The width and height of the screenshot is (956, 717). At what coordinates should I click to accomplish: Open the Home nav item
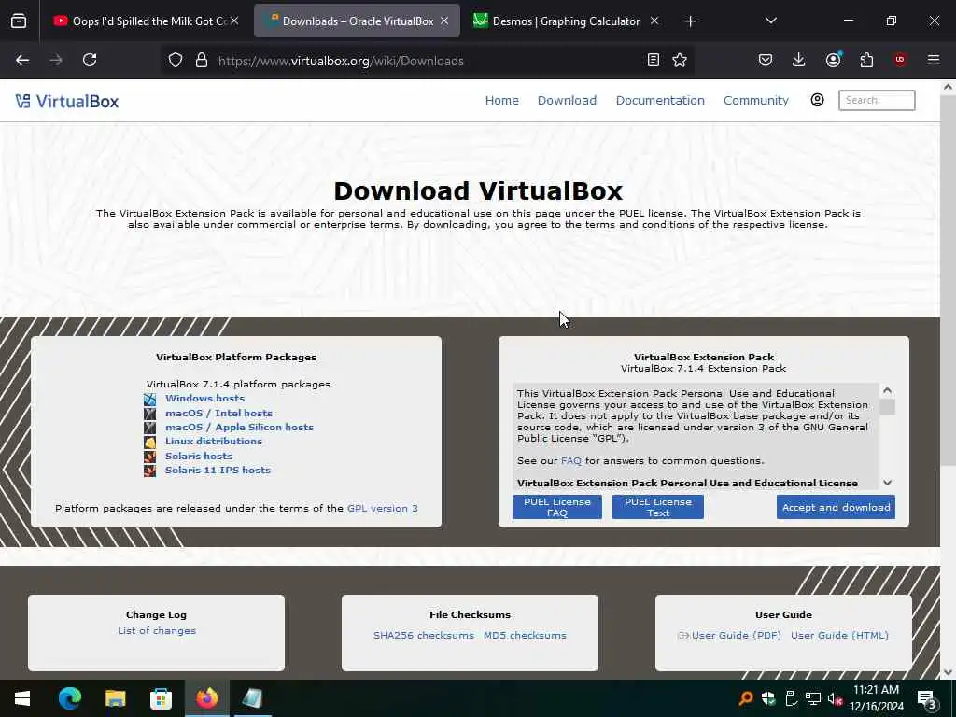click(501, 100)
